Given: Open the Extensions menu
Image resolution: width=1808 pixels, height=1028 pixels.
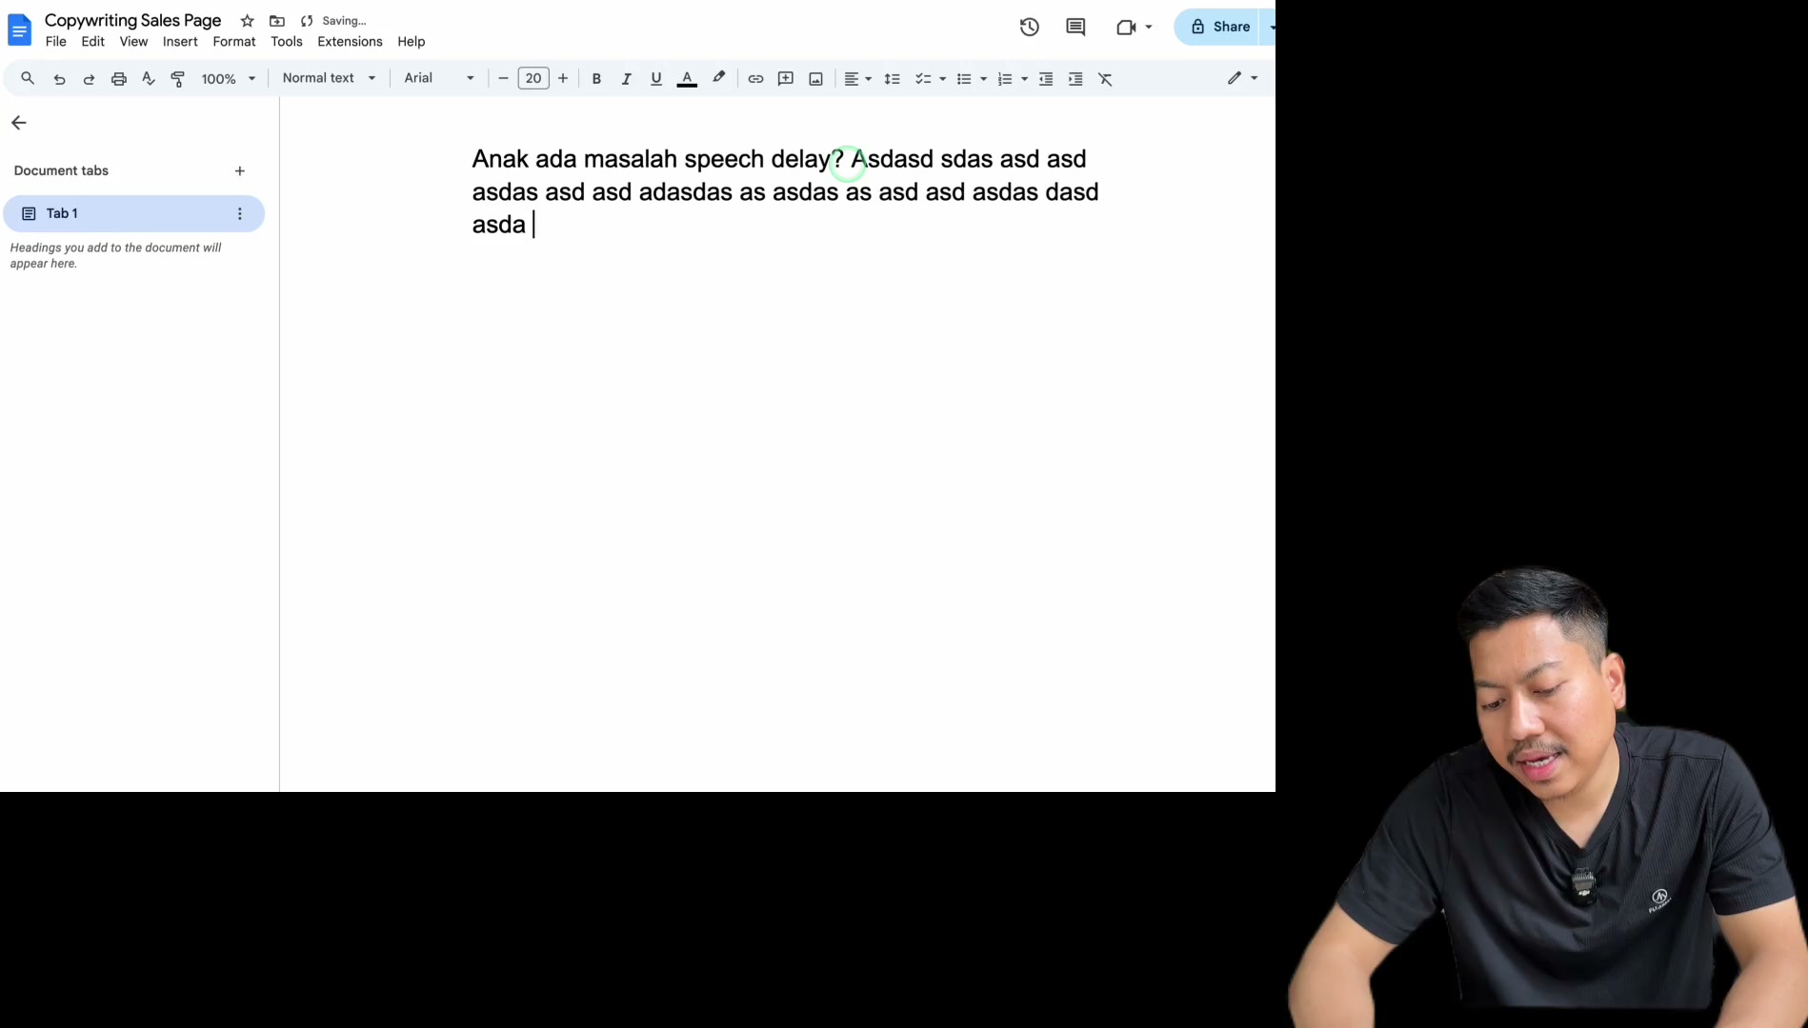Looking at the screenshot, I should point(350,42).
